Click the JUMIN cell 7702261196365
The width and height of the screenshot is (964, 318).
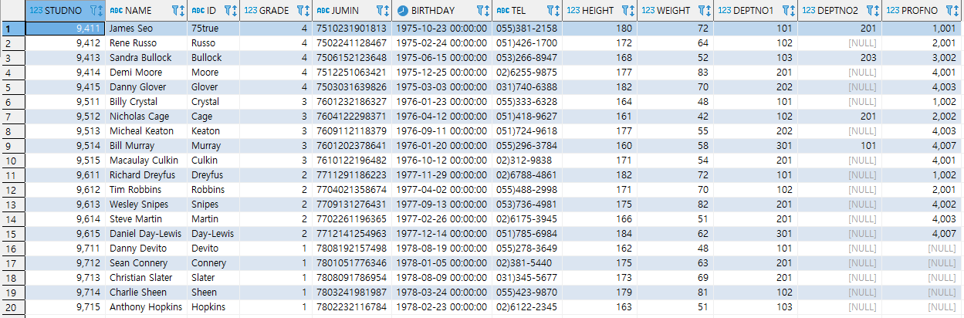point(351,219)
